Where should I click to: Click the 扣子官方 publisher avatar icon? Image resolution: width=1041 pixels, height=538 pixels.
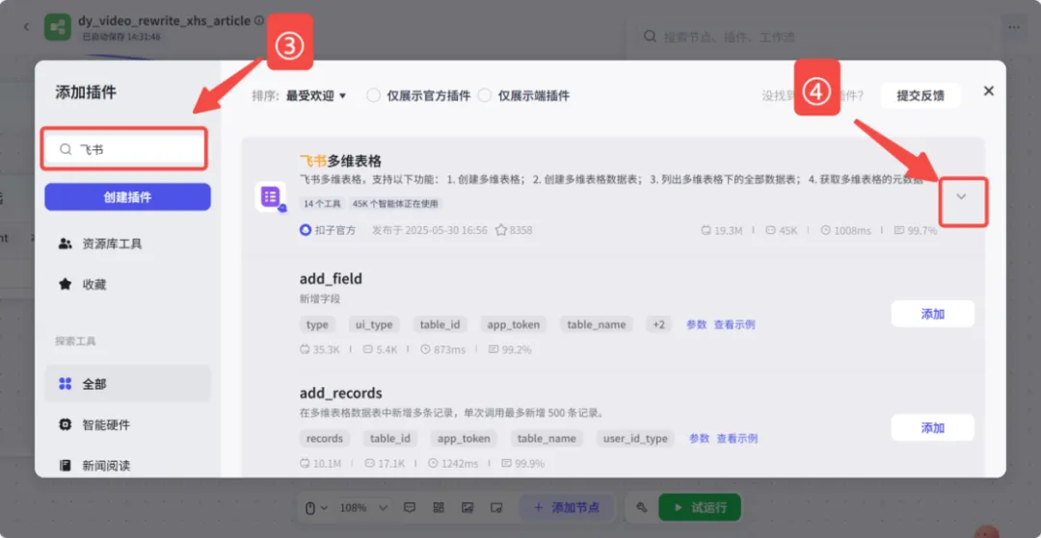306,230
